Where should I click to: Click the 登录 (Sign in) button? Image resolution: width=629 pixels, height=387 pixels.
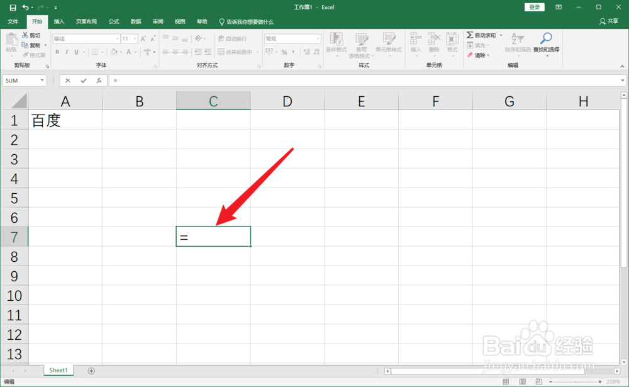(534, 6)
